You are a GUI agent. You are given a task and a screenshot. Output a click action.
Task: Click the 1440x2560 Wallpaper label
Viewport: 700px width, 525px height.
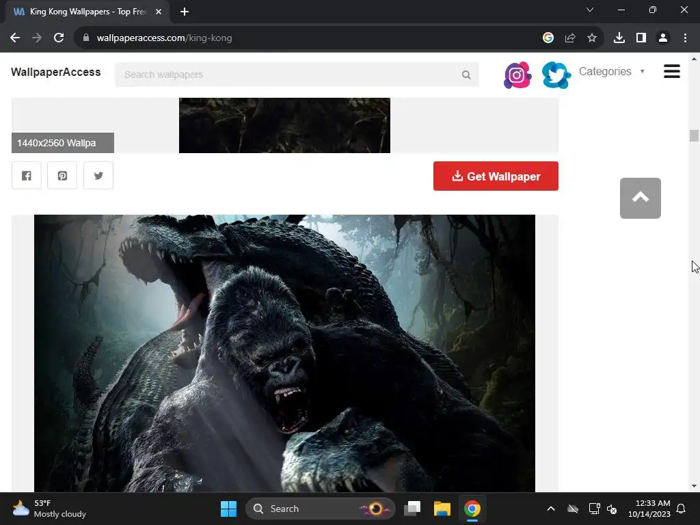click(x=63, y=143)
